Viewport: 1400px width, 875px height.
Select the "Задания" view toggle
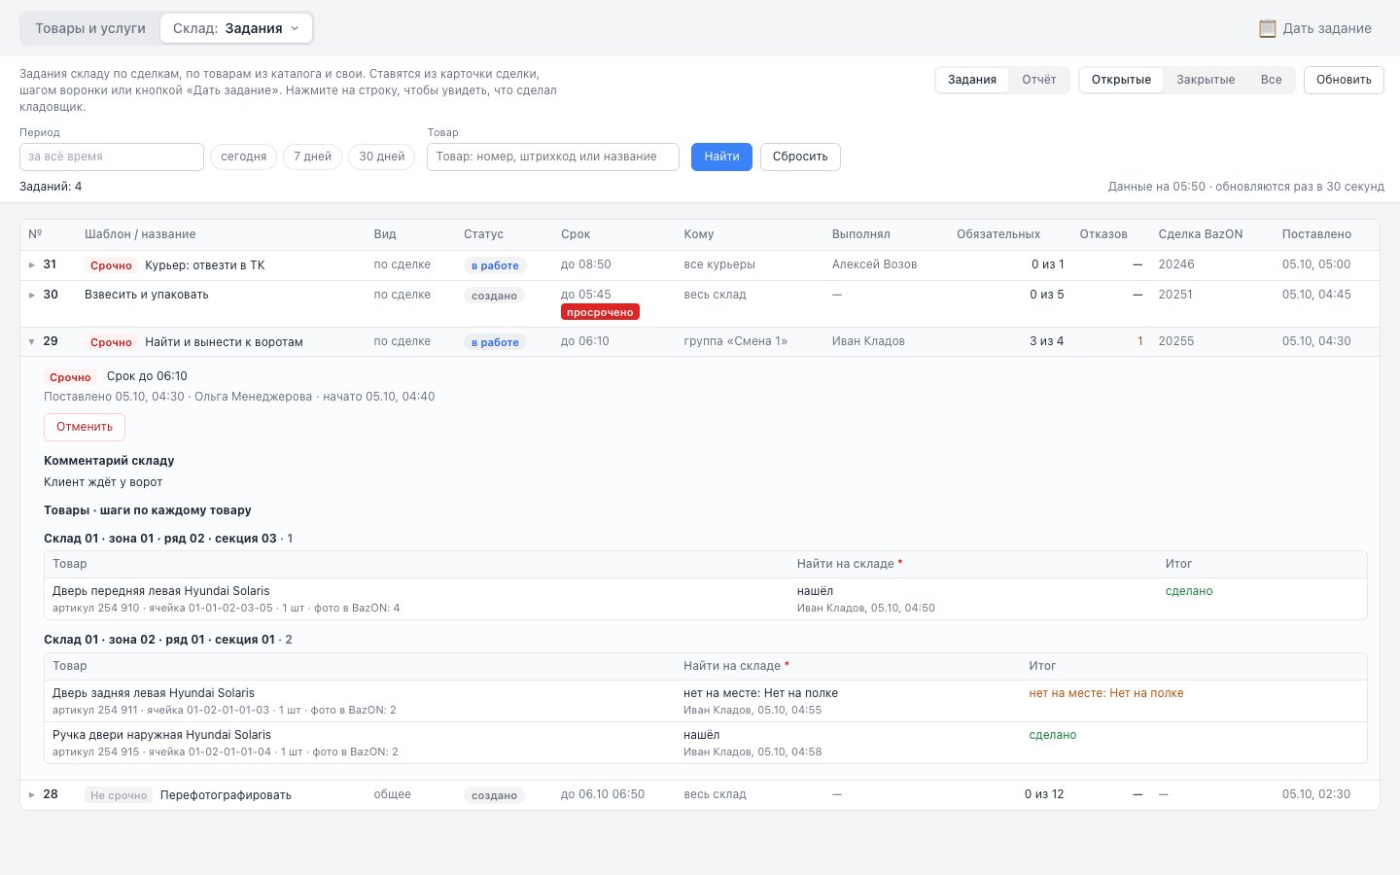pos(972,80)
